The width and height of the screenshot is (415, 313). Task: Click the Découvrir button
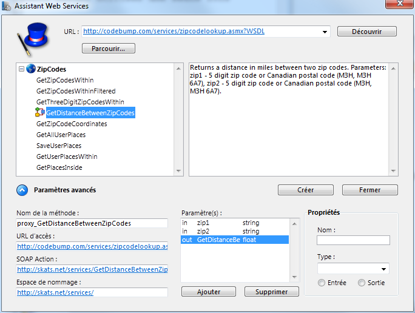pyautogui.click(x=367, y=32)
